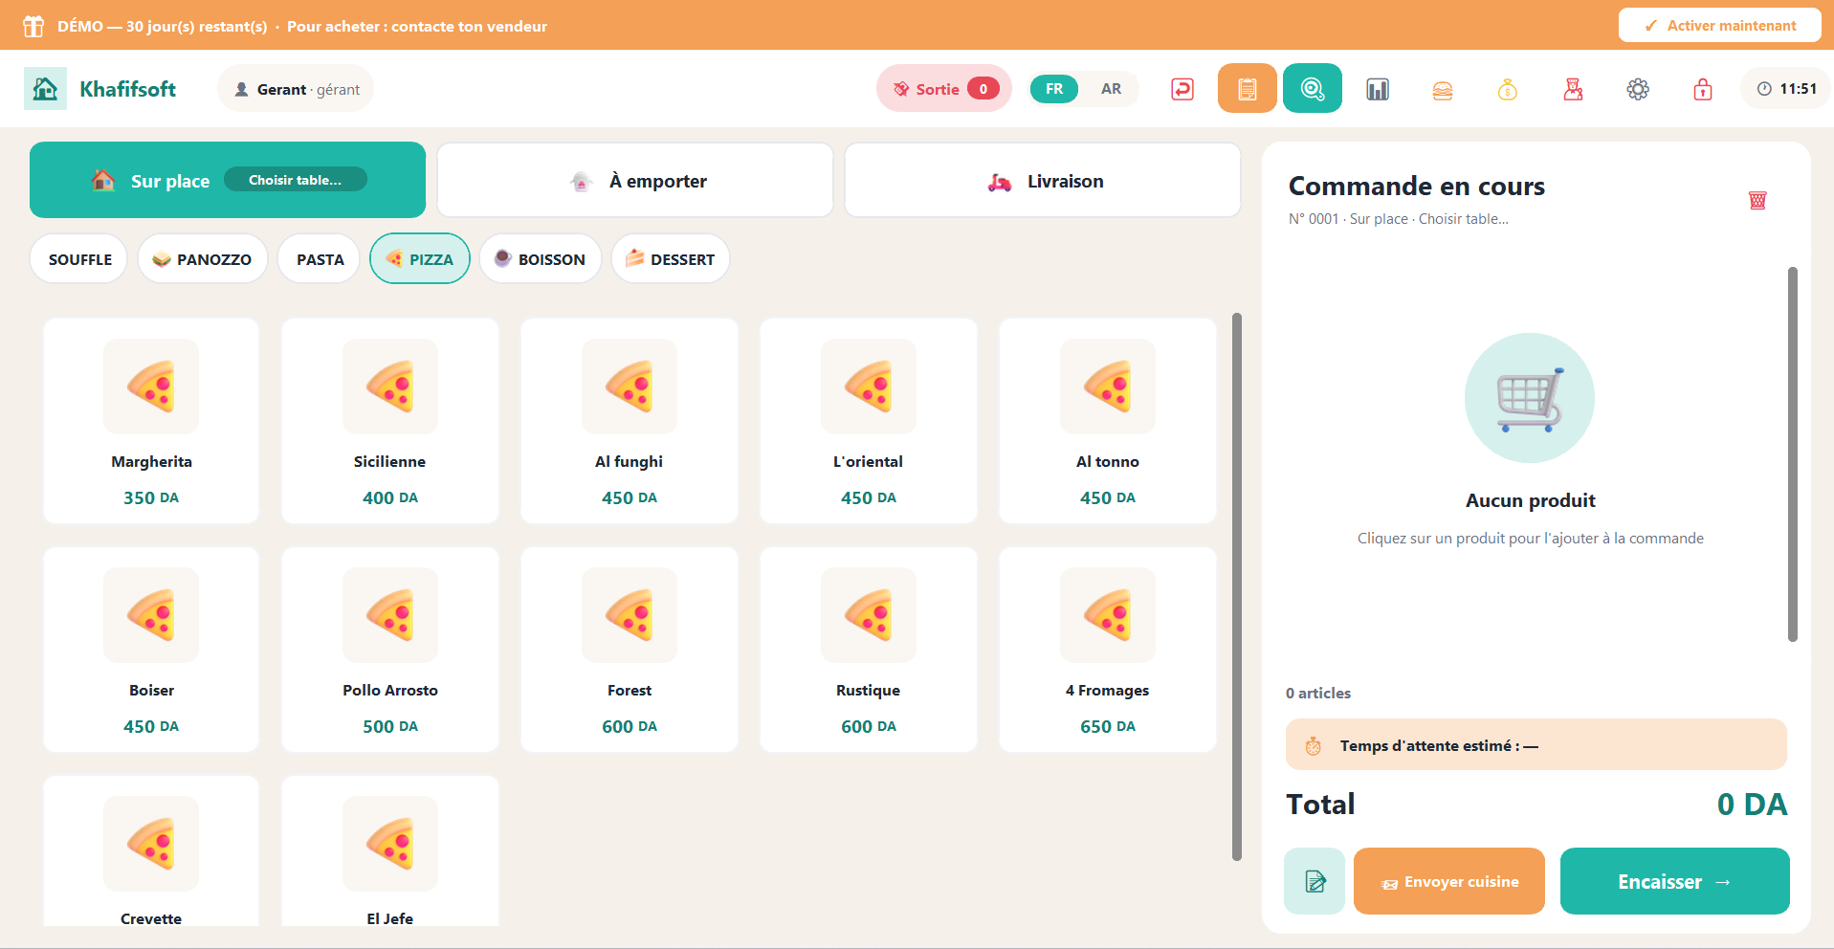Add Al funghi pizza to order
This screenshot has height=949, width=1834.
click(x=630, y=421)
